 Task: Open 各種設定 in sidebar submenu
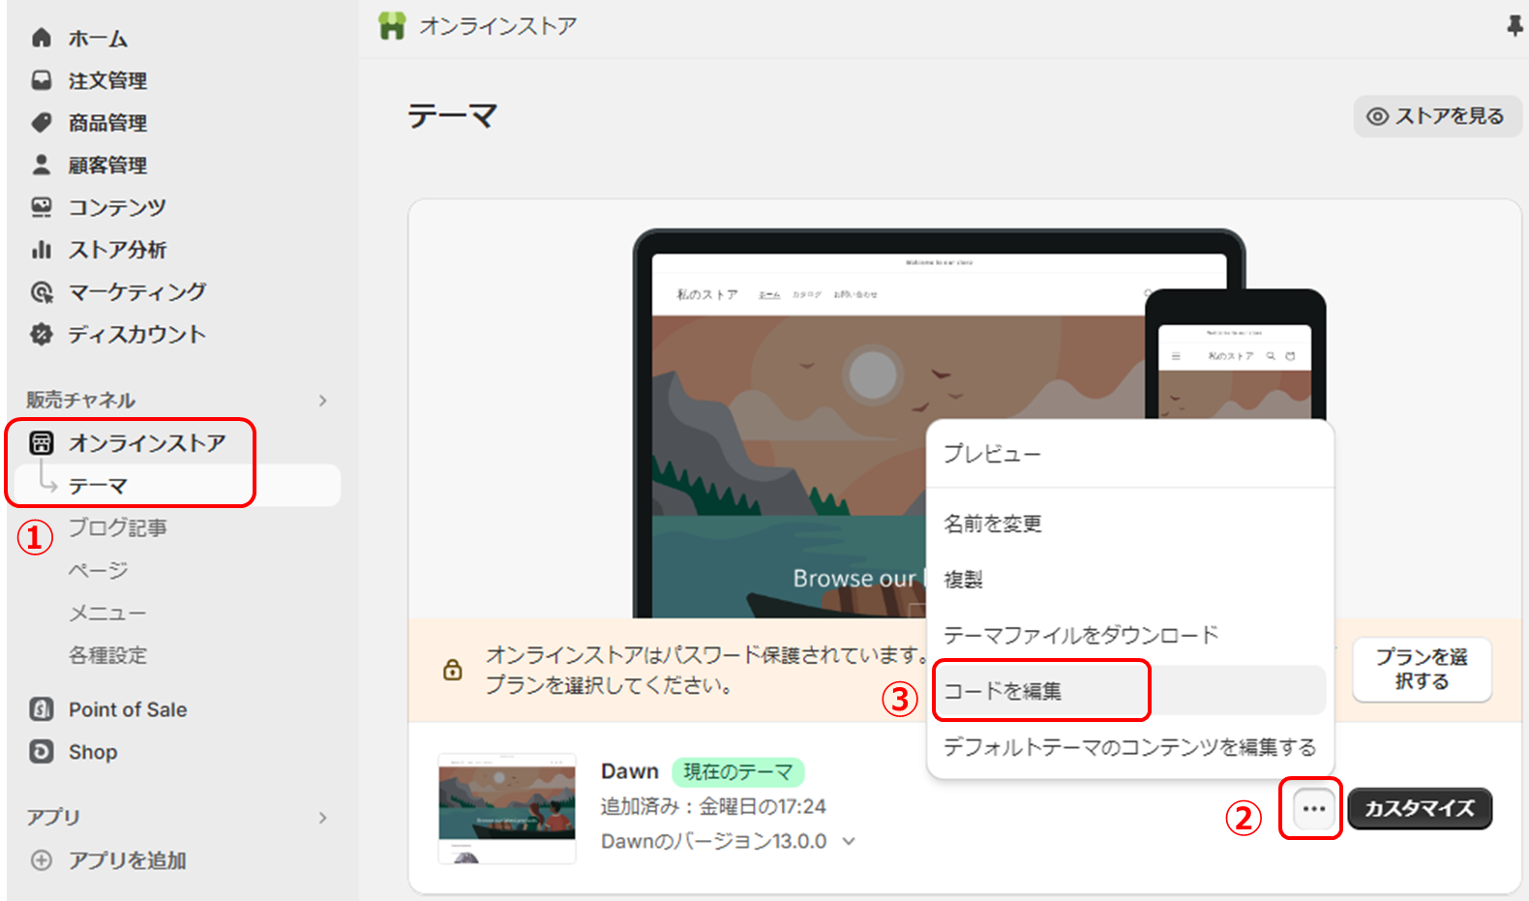[107, 655]
